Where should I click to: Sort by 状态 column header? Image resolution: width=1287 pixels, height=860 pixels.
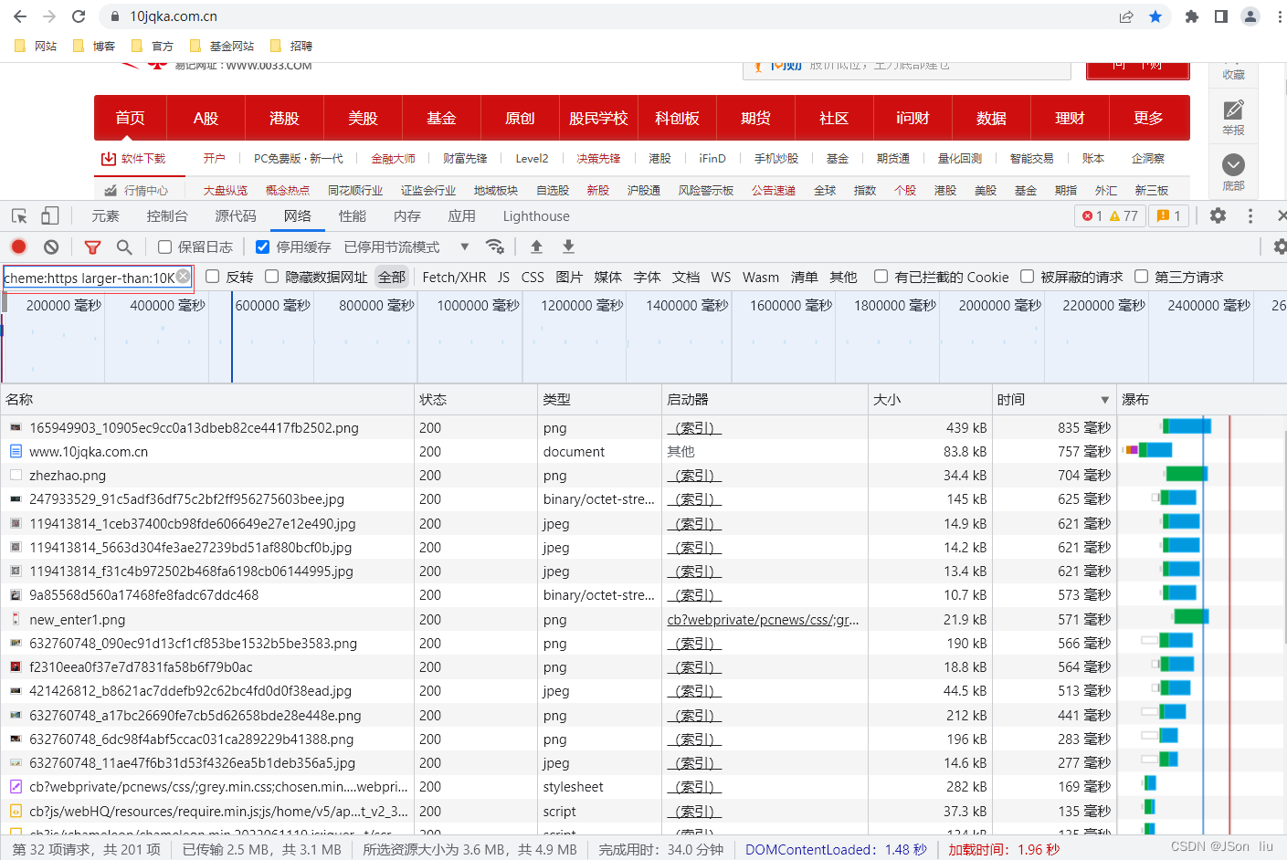pyautogui.click(x=476, y=399)
